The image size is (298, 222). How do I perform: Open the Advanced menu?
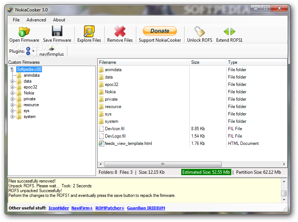[x=36, y=20]
